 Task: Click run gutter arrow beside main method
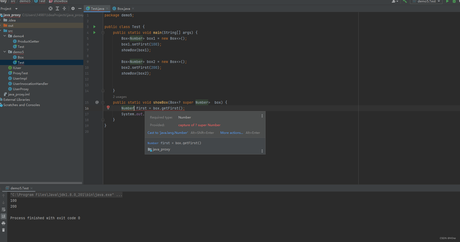94,33
